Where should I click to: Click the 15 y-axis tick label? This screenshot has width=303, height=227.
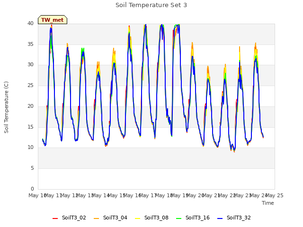pos(30,127)
